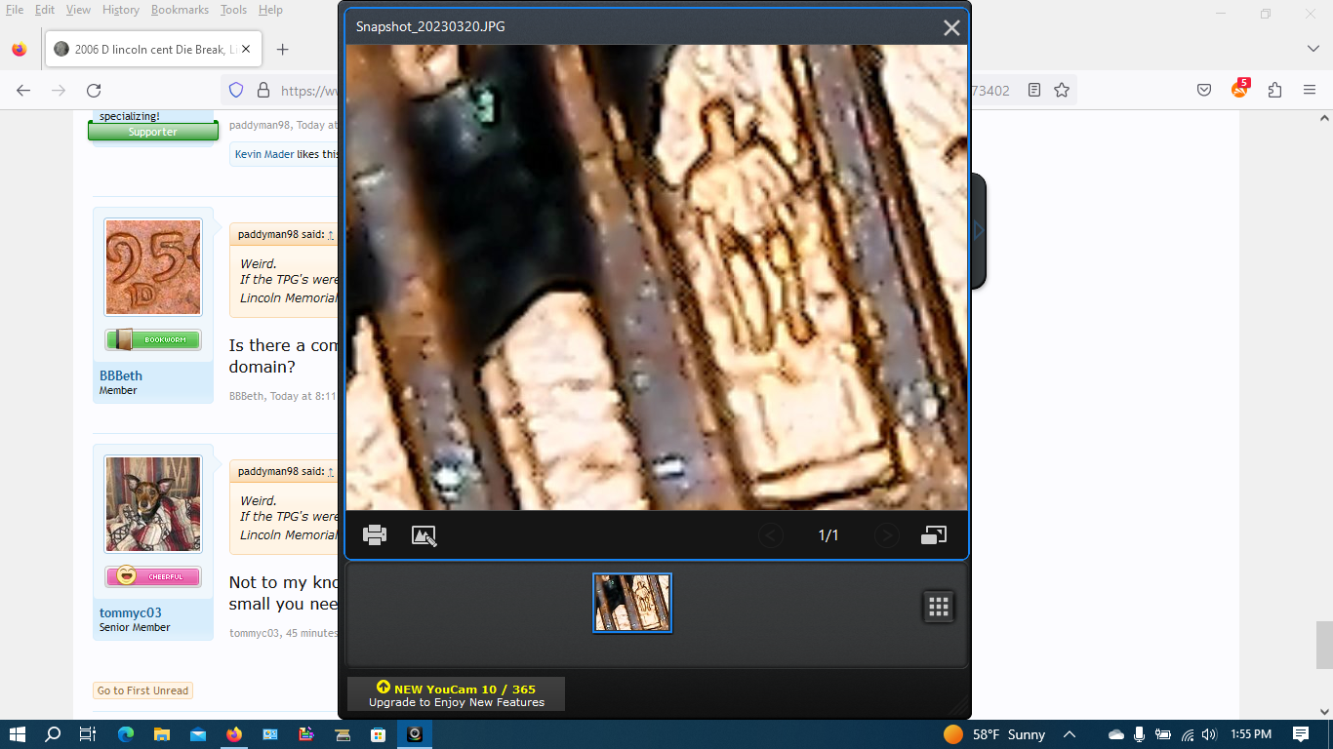1333x749 pixels.
Task: Expand the list all tabs chevron
Action: (1313, 49)
